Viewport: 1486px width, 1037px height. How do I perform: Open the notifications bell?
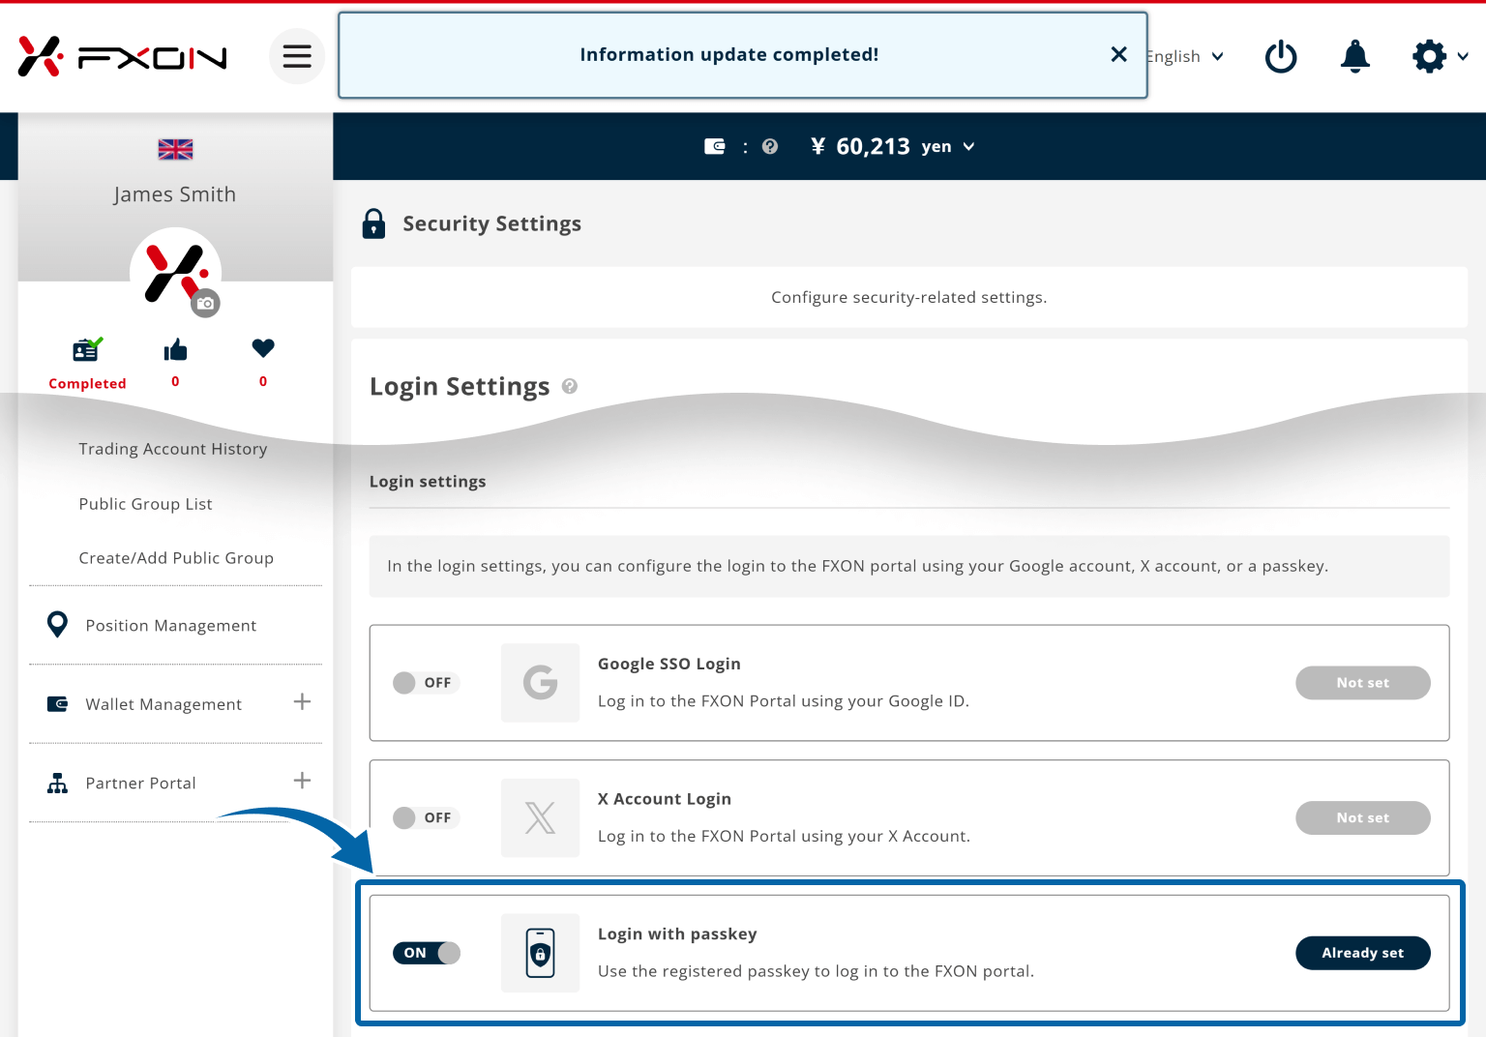tap(1355, 56)
